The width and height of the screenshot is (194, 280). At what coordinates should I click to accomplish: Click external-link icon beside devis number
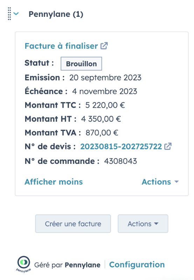coord(168,146)
